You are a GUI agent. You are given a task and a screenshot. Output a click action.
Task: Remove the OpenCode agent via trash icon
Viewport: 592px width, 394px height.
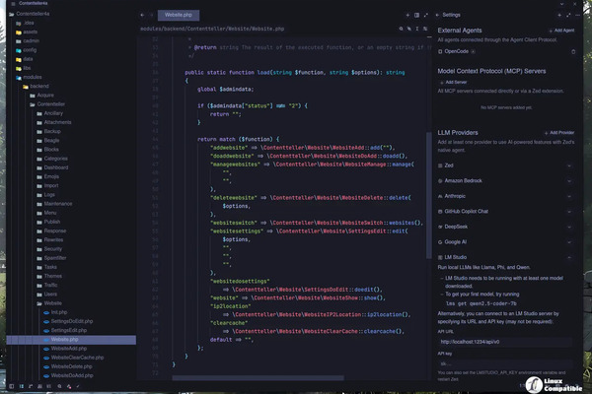[573, 51]
